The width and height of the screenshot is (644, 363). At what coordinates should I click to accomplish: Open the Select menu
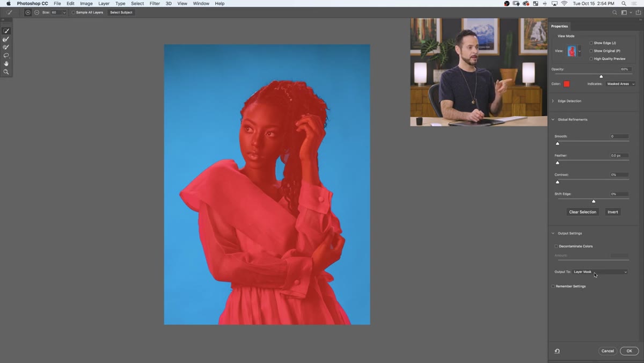137,3
